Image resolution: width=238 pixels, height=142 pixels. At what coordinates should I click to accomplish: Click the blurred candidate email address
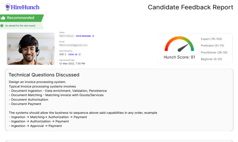point(73,45)
